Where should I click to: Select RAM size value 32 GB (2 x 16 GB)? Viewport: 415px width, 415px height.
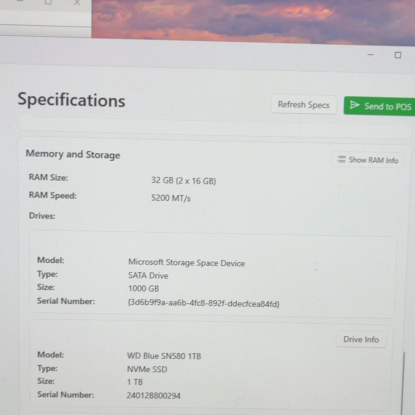(184, 181)
